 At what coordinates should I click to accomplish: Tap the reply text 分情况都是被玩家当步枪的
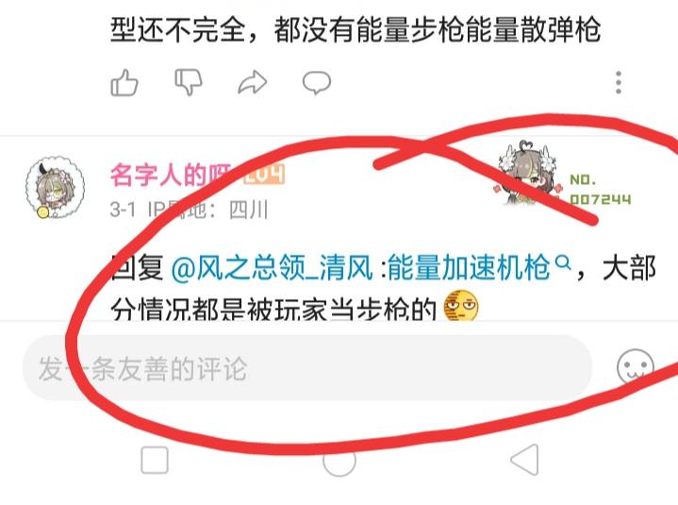(273, 308)
